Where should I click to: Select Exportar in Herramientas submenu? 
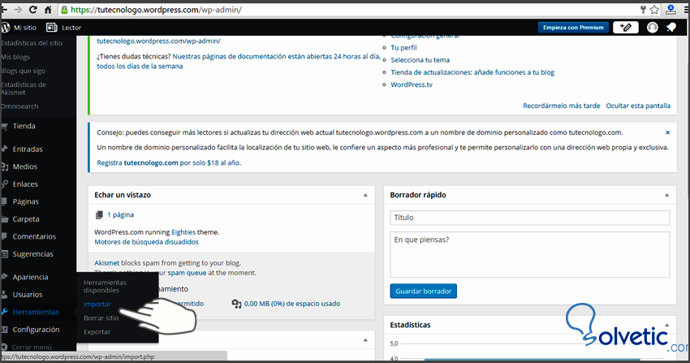[97, 332]
